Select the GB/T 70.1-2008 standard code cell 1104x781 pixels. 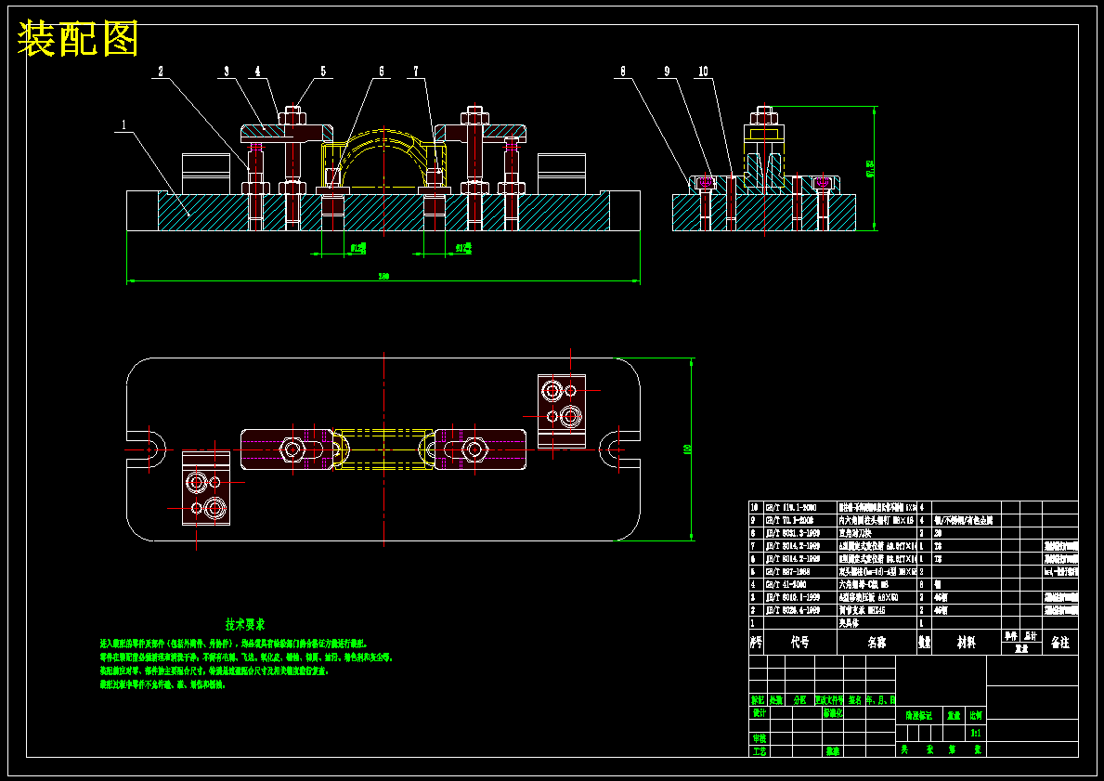pyautogui.click(x=789, y=520)
